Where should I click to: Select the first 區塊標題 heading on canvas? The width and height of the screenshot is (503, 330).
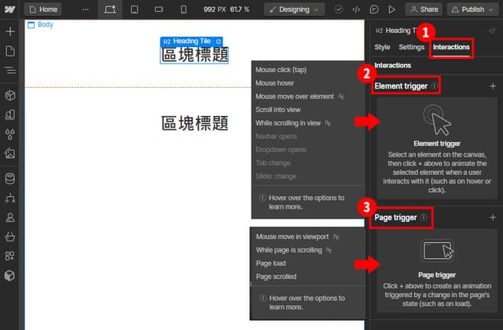[194, 55]
